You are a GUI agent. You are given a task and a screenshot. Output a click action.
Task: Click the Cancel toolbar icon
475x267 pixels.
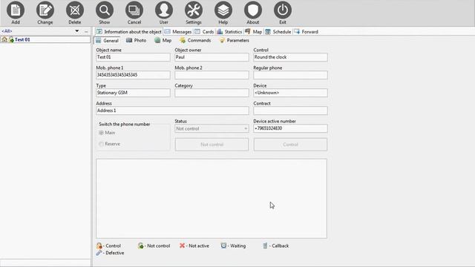(x=134, y=10)
